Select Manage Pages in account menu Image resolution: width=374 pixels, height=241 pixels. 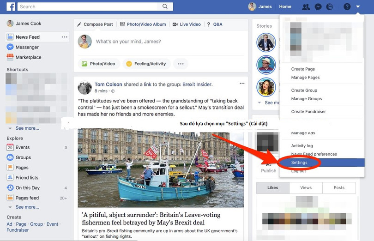tap(305, 77)
